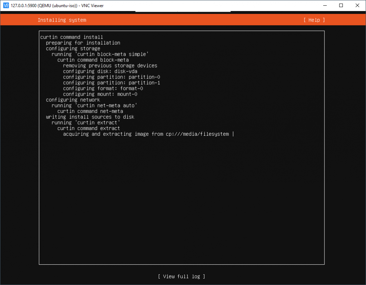Select "running 'curtin extract'" log line
This screenshot has width=366, height=285.
(x=86, y=122)
